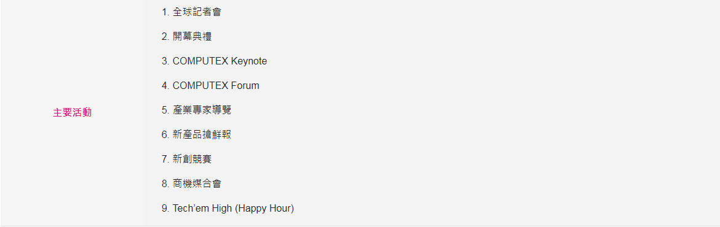Viewport: 720px width, 227px height.
Task: Select the list number 8.
Action: [x=165, y=184]
